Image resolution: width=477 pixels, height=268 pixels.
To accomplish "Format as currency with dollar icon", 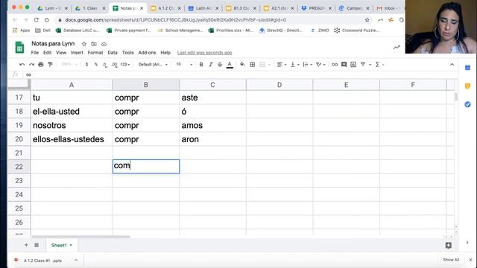I will (x=86, y=65).
